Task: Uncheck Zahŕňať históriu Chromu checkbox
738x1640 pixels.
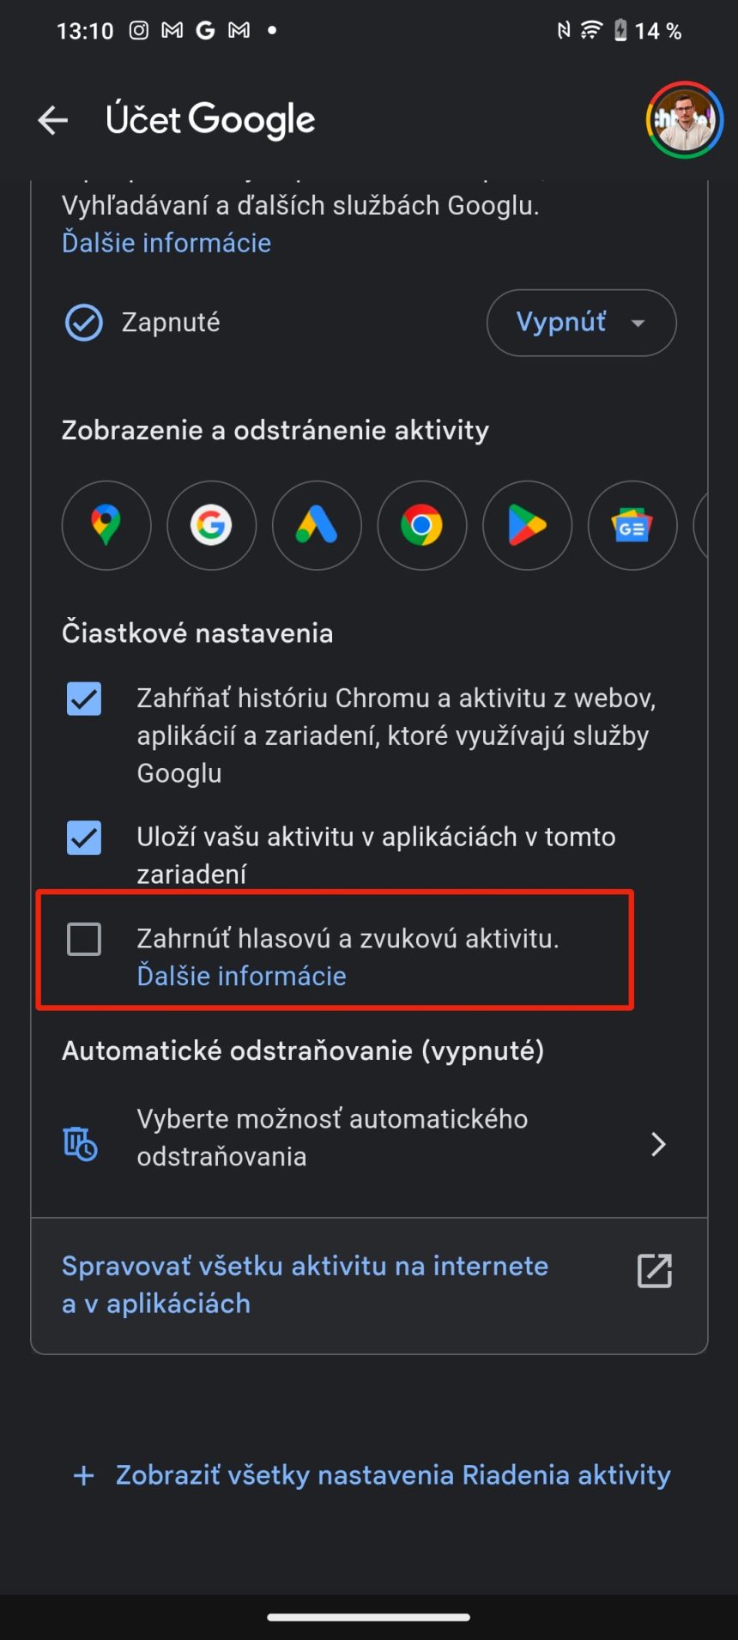Action: pyautogui.click(x=83, y=699)
